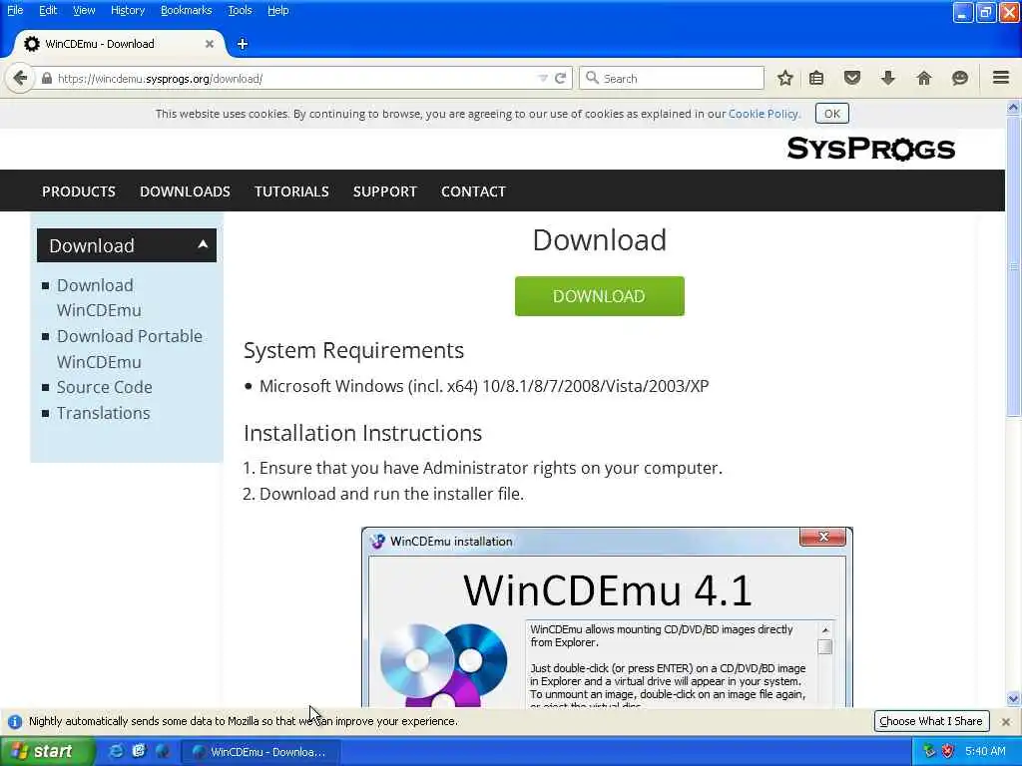Open CONTACT in the navigation bar
The width and height of the screenshot is (1022, 766).
point(473,191)
